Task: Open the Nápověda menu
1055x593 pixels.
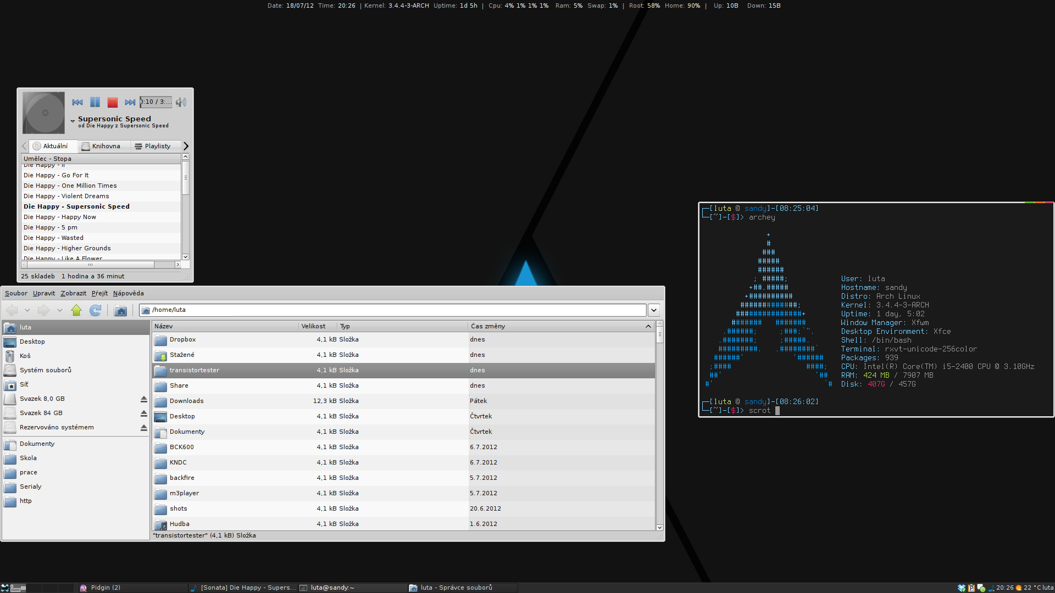Action: (x=129, y=293)
